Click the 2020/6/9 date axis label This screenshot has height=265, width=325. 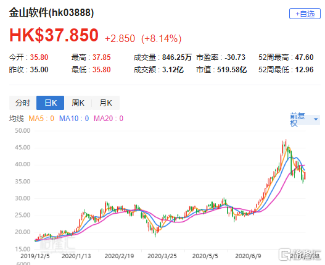[248, 256]
